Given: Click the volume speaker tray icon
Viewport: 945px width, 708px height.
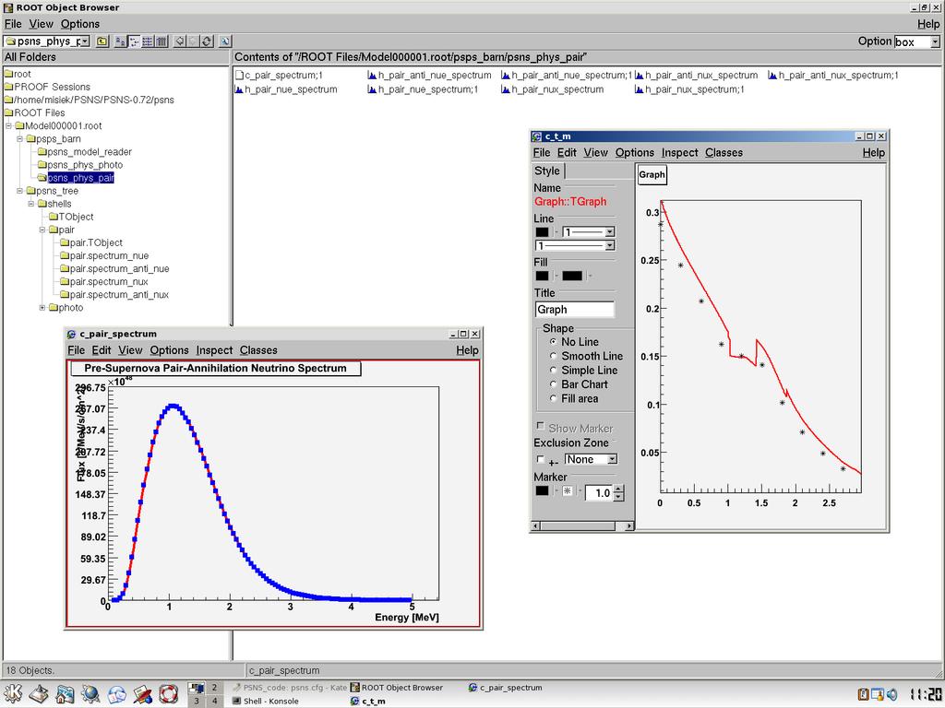Looking at the screenshot, I should tap(891, 694).
